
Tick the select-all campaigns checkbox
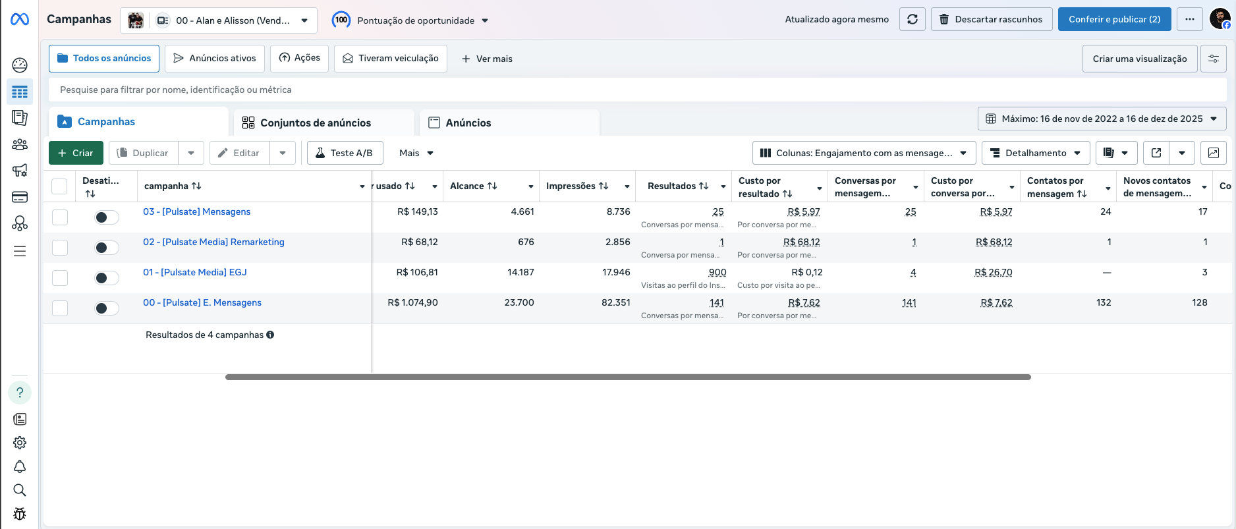pyautogui.click(x=59, y=186)
